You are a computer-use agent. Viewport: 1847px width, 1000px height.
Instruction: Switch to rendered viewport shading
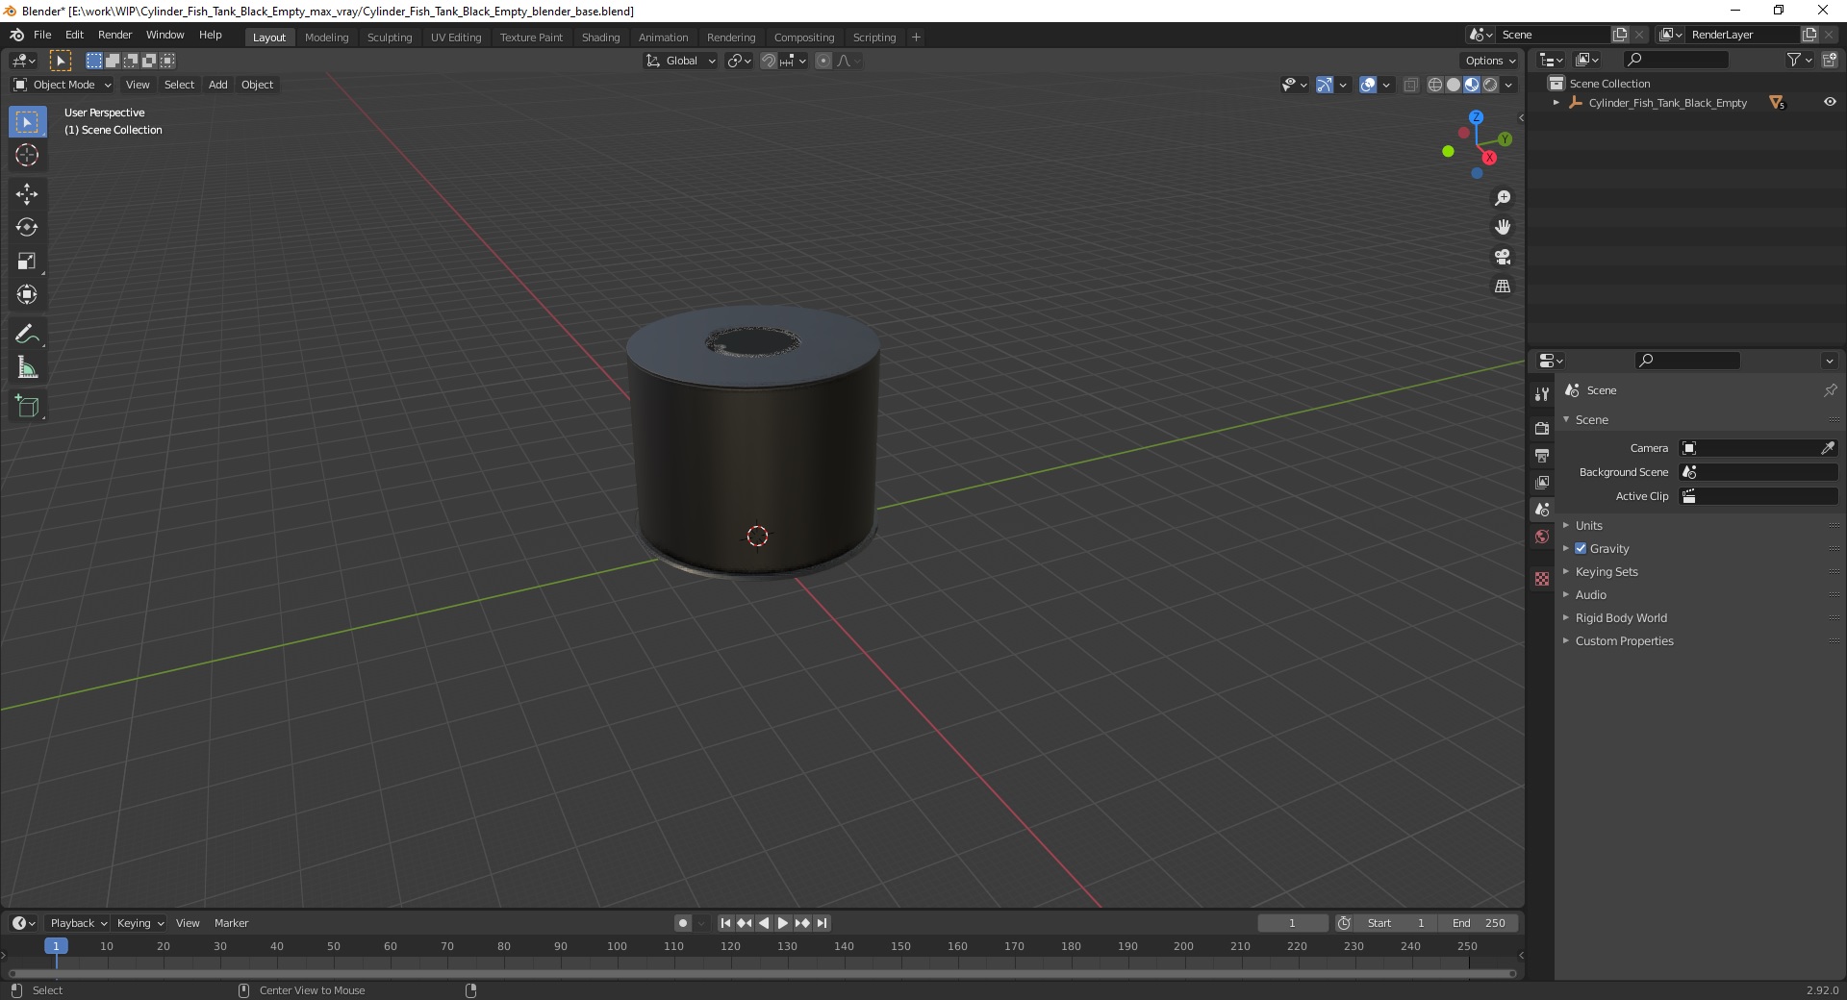point(1490,85)
